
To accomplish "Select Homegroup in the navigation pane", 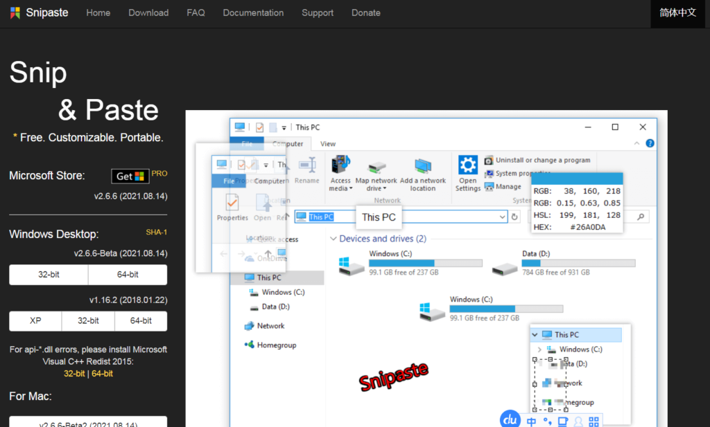I will click(x=276, y=345).
